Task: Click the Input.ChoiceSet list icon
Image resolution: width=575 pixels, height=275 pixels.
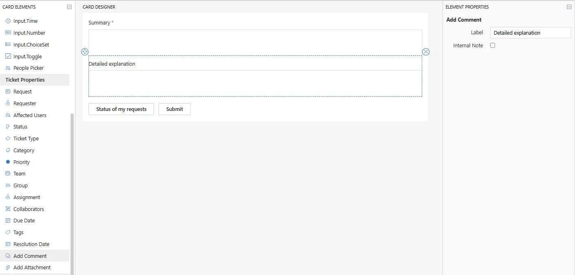Action: [x=8, y=44]
